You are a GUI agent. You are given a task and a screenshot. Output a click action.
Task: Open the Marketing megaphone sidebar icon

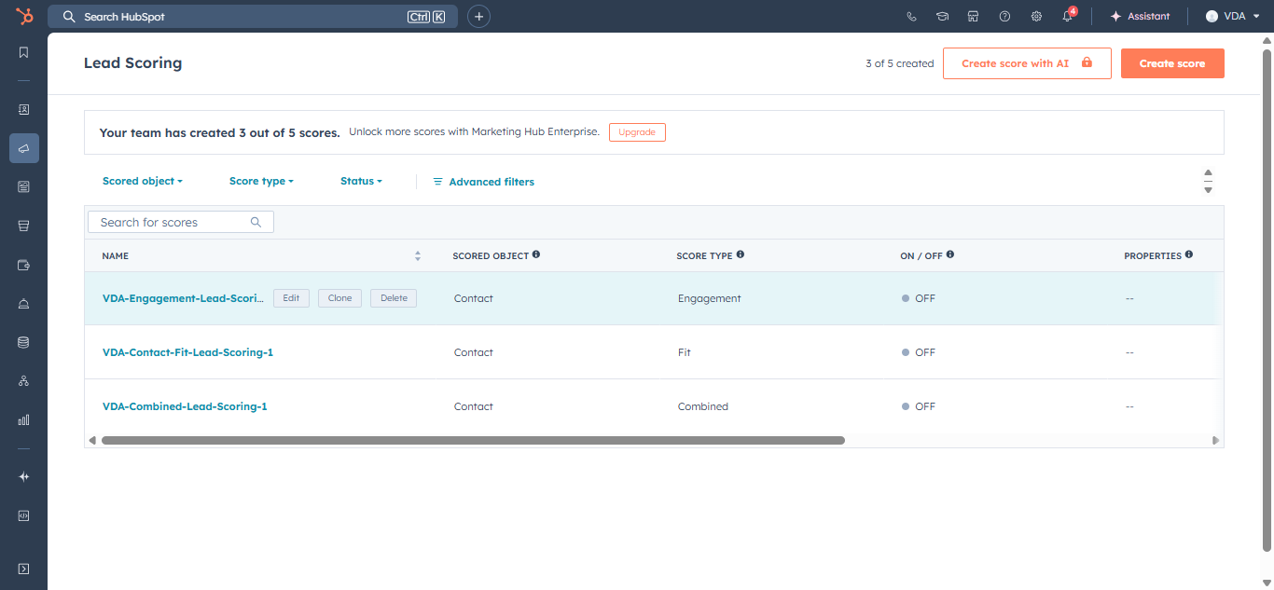tap(24, 148)
